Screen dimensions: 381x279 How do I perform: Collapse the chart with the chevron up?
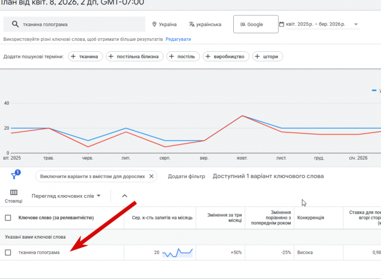pyautogui.click(x=125, y=196)
